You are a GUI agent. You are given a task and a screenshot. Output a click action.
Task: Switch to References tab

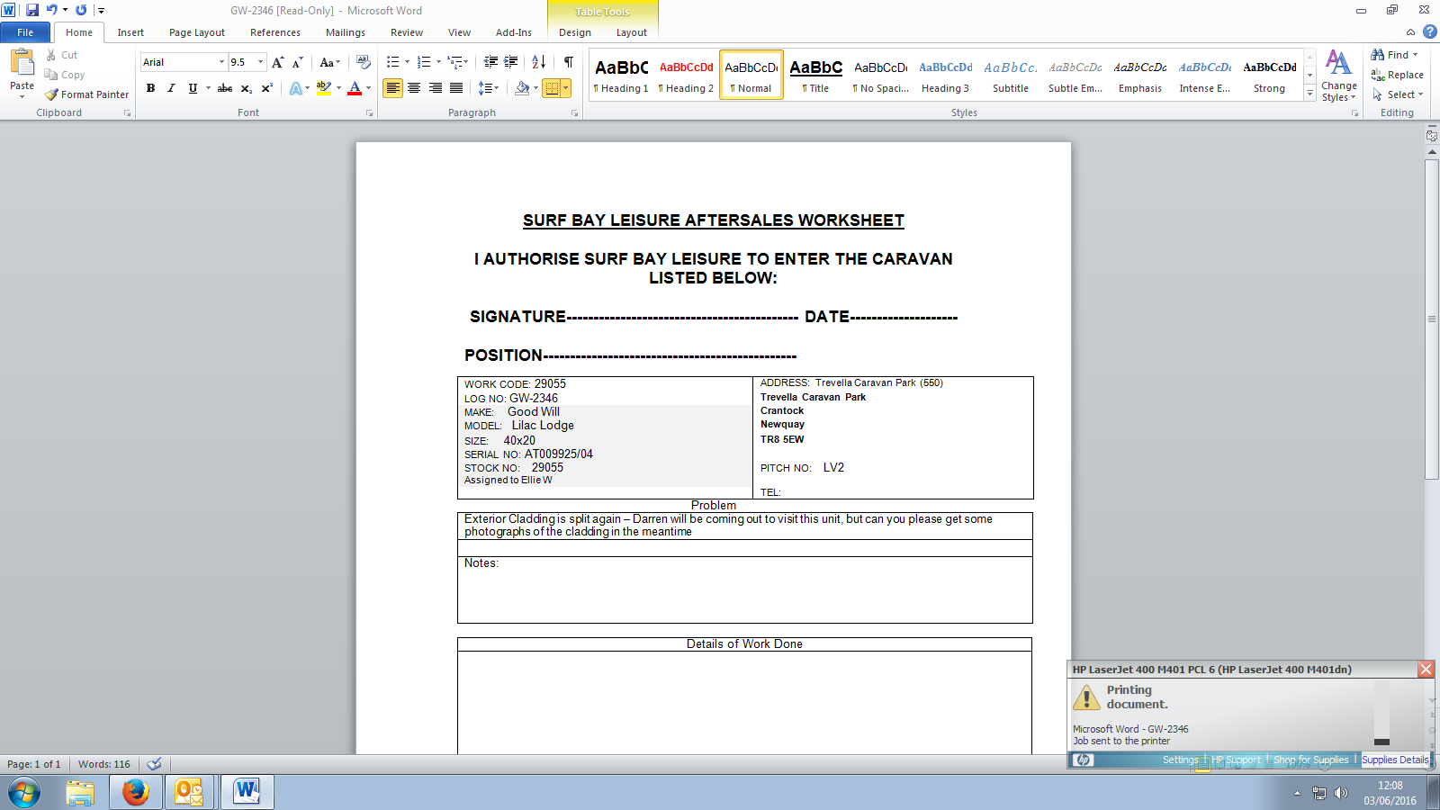coord(275,32)
